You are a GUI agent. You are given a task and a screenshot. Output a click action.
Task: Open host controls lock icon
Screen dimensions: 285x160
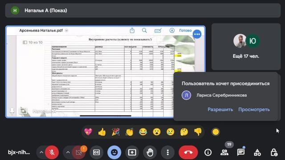[x=274, y=152]
